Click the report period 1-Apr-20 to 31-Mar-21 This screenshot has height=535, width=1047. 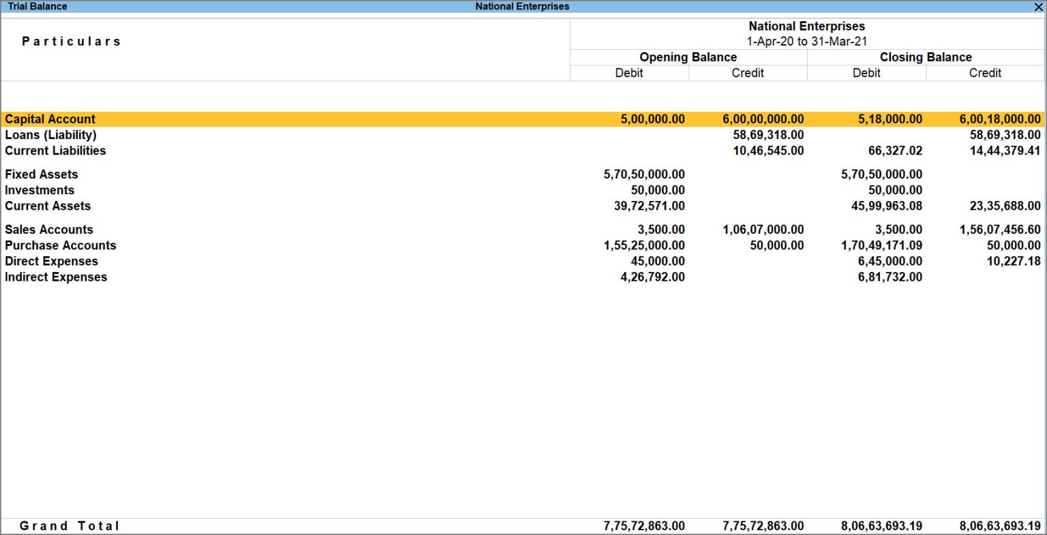pos(807,40)
